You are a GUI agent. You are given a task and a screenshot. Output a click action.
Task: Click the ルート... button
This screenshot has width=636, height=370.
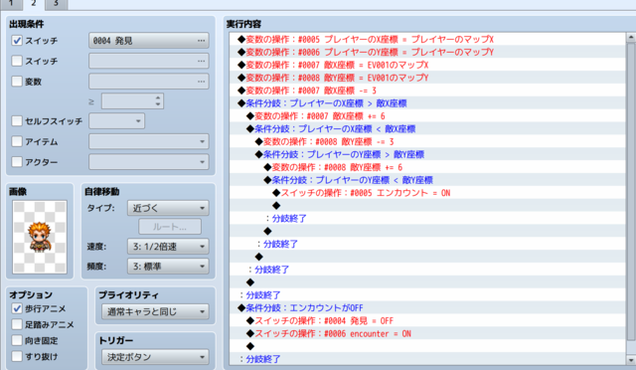click(x=170, y=227)
